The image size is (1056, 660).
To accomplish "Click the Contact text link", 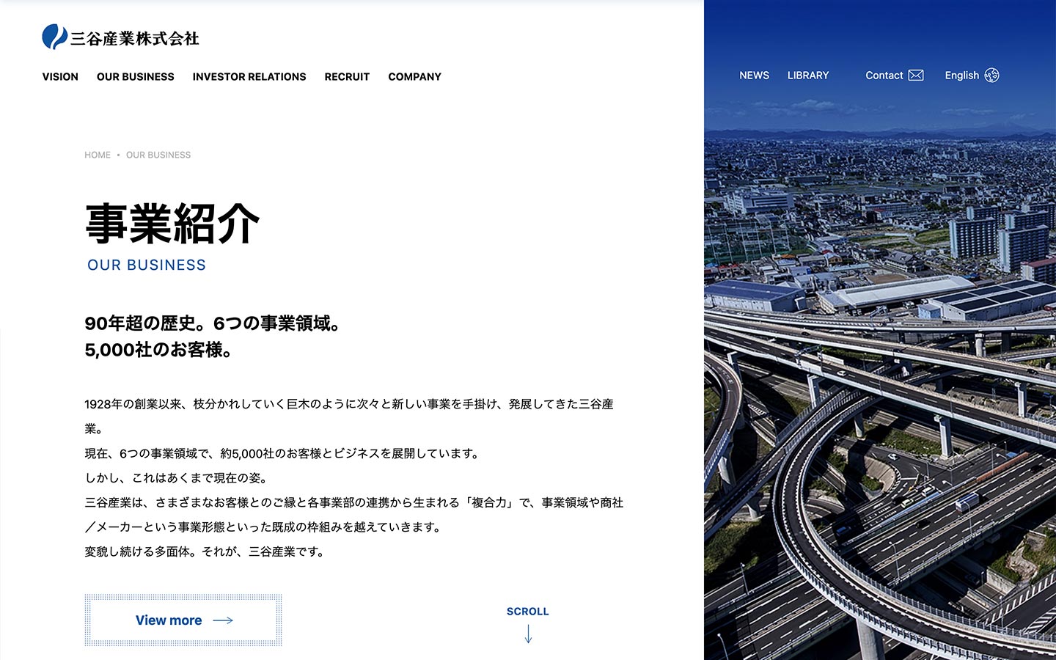I will pyautogui.click(x=884, y=76).
